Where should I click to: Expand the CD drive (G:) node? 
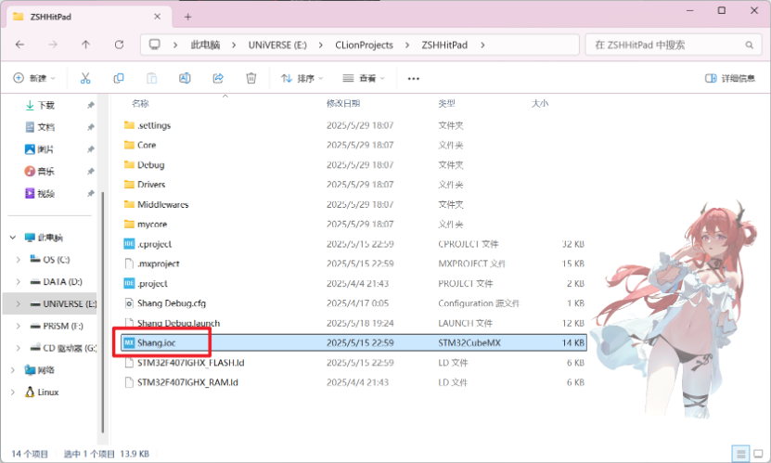(19, 348)
